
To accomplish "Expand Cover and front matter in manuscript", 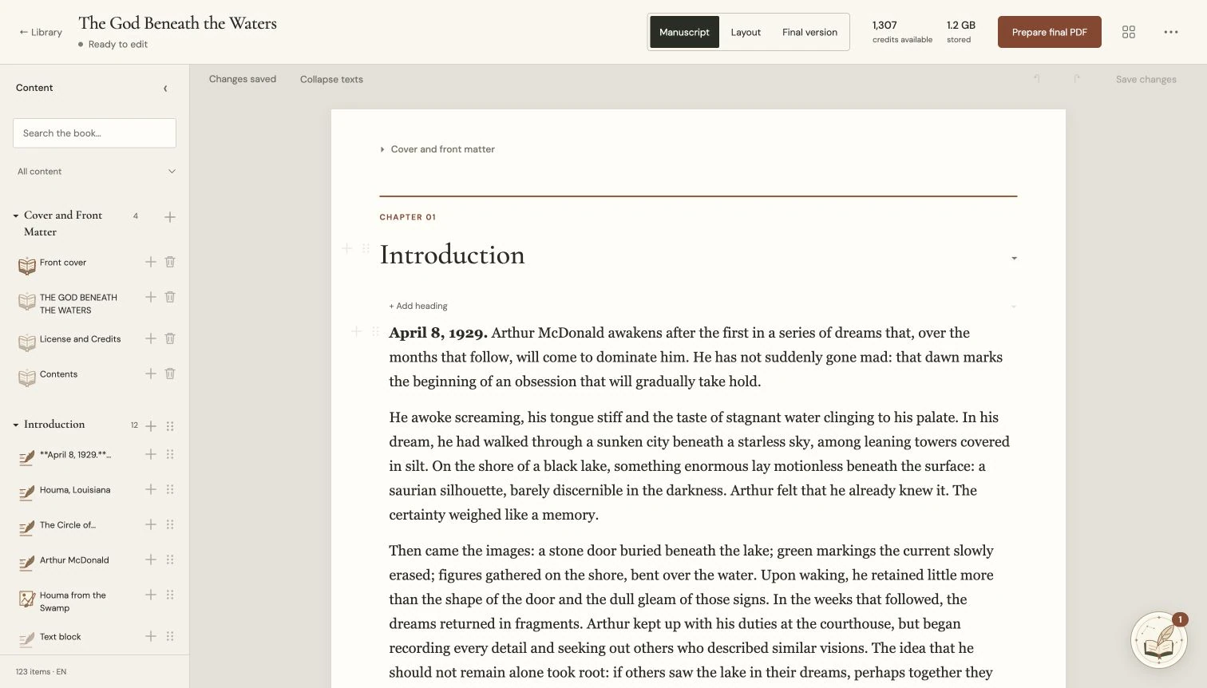I will (x=437, y=149).
